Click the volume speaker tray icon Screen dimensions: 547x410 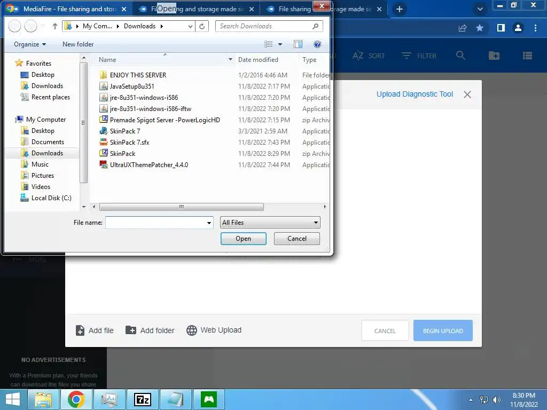point(497,400)
